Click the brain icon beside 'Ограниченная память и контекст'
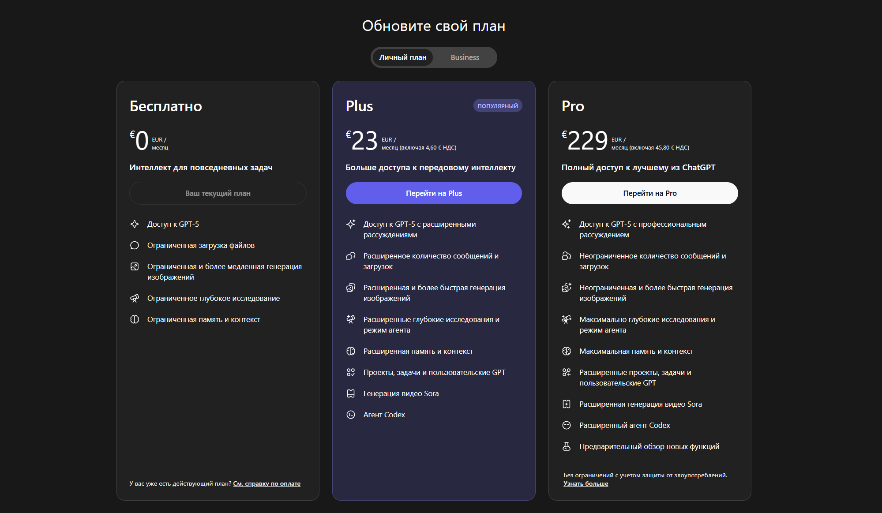The height and width of the screenshot is (513, 882). 135,319
